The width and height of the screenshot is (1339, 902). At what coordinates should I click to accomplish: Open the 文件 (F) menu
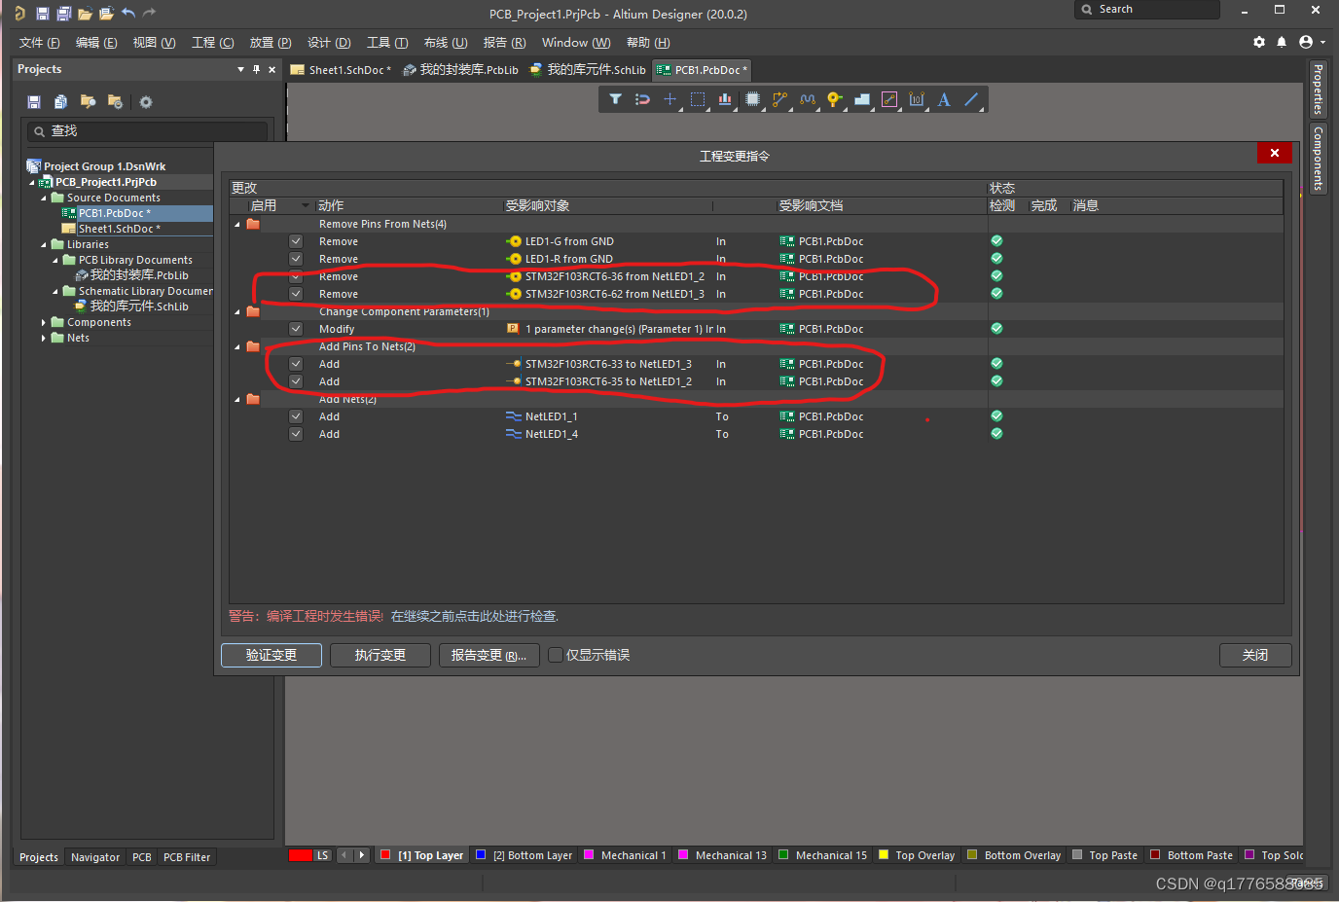39,43
